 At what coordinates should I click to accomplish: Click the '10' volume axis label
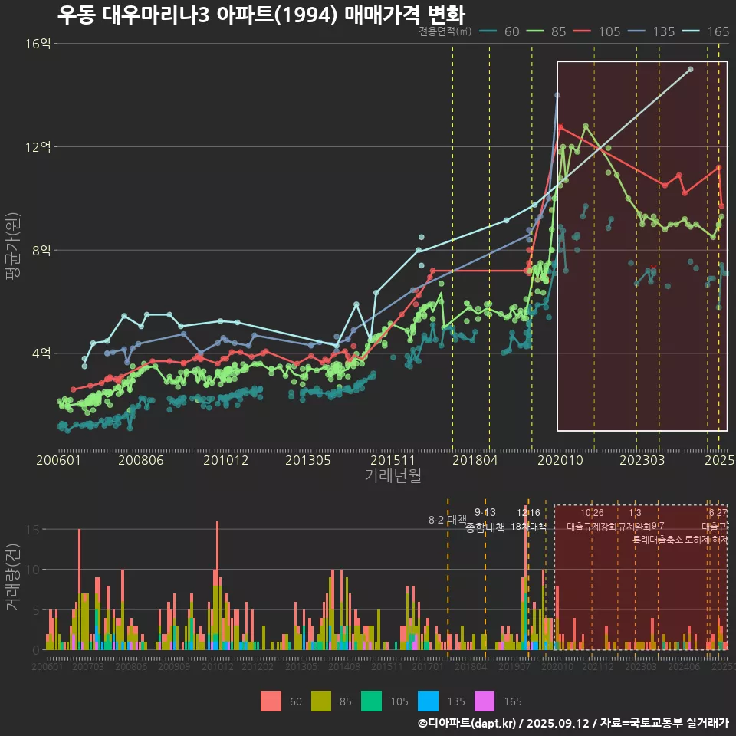pyautogui.click(x=33, y=570)
